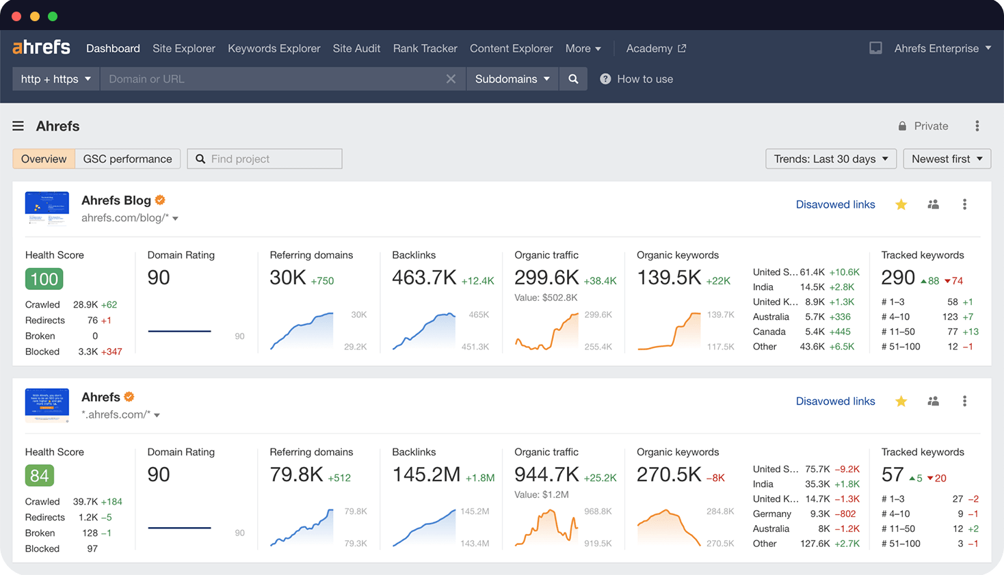Open Ahrefs project options menu
1004x575 pixels.
[x=965, y=401]
